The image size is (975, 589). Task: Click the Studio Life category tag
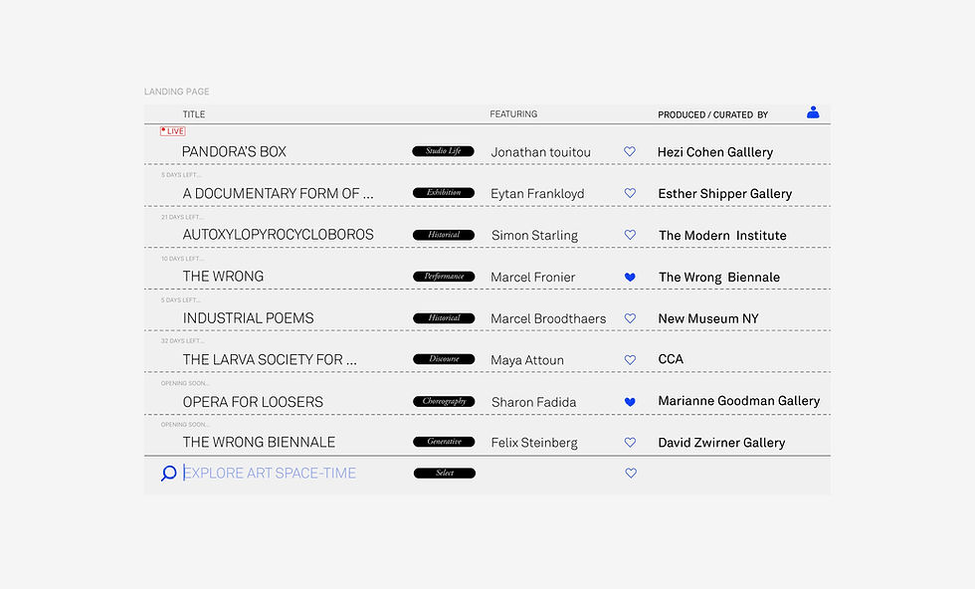pos(443,151)
